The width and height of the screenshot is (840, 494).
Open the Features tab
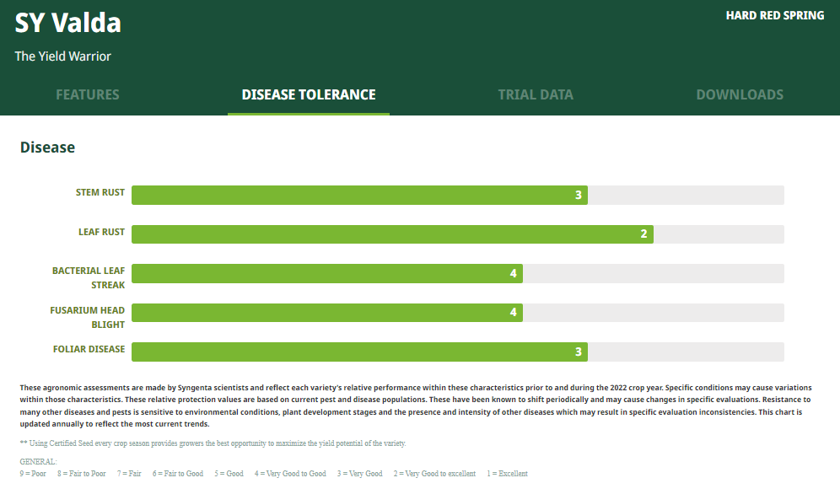[88, 94]
